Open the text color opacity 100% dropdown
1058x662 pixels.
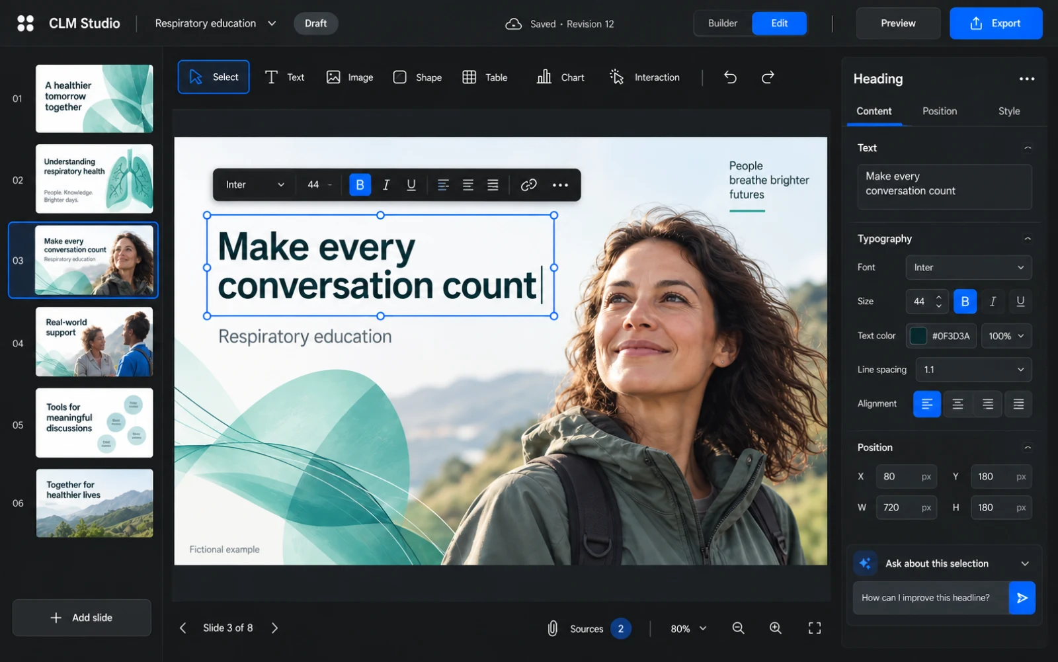pyautogui.click(x=1006, y=336)
